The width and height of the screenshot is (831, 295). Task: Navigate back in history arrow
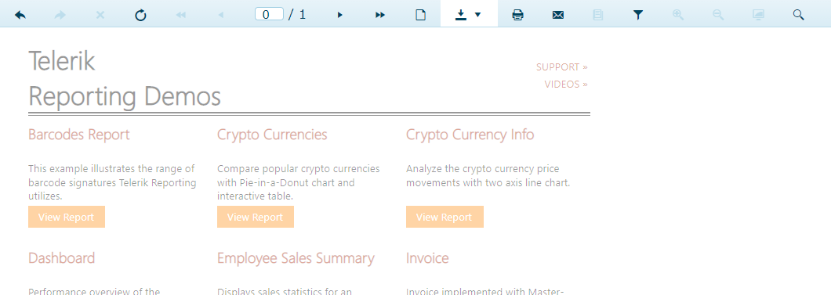point(20,15)
